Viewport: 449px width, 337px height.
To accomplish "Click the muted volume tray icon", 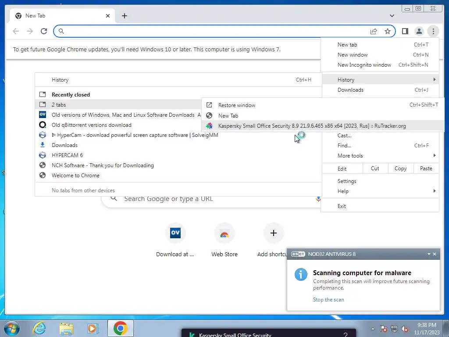I will [405, 329].
